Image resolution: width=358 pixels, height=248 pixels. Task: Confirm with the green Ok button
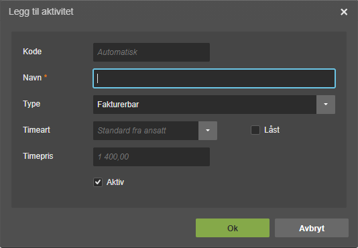pyautogui.click(x=233, y=228)
